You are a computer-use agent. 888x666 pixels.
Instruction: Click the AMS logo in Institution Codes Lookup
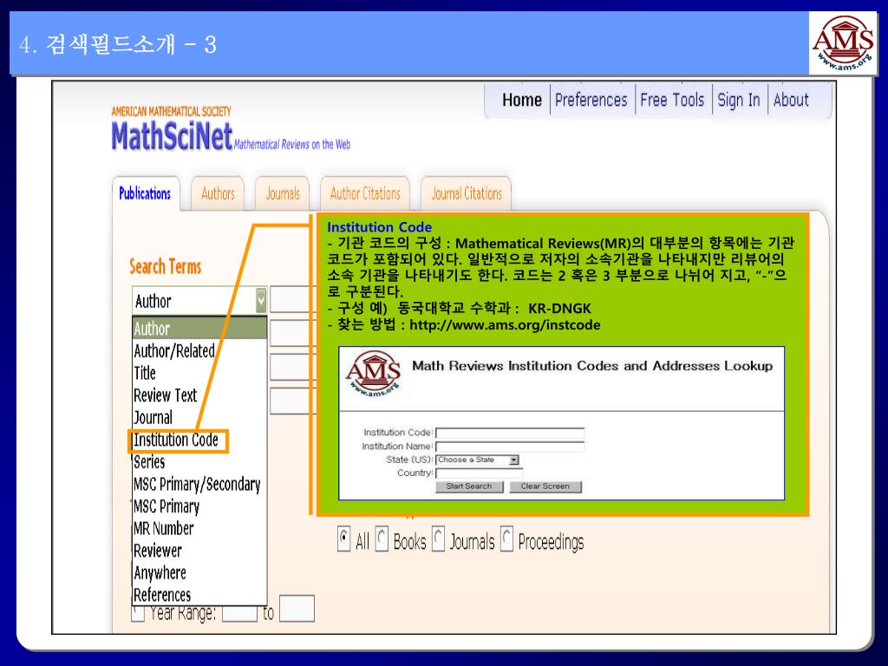pos(373,374)
